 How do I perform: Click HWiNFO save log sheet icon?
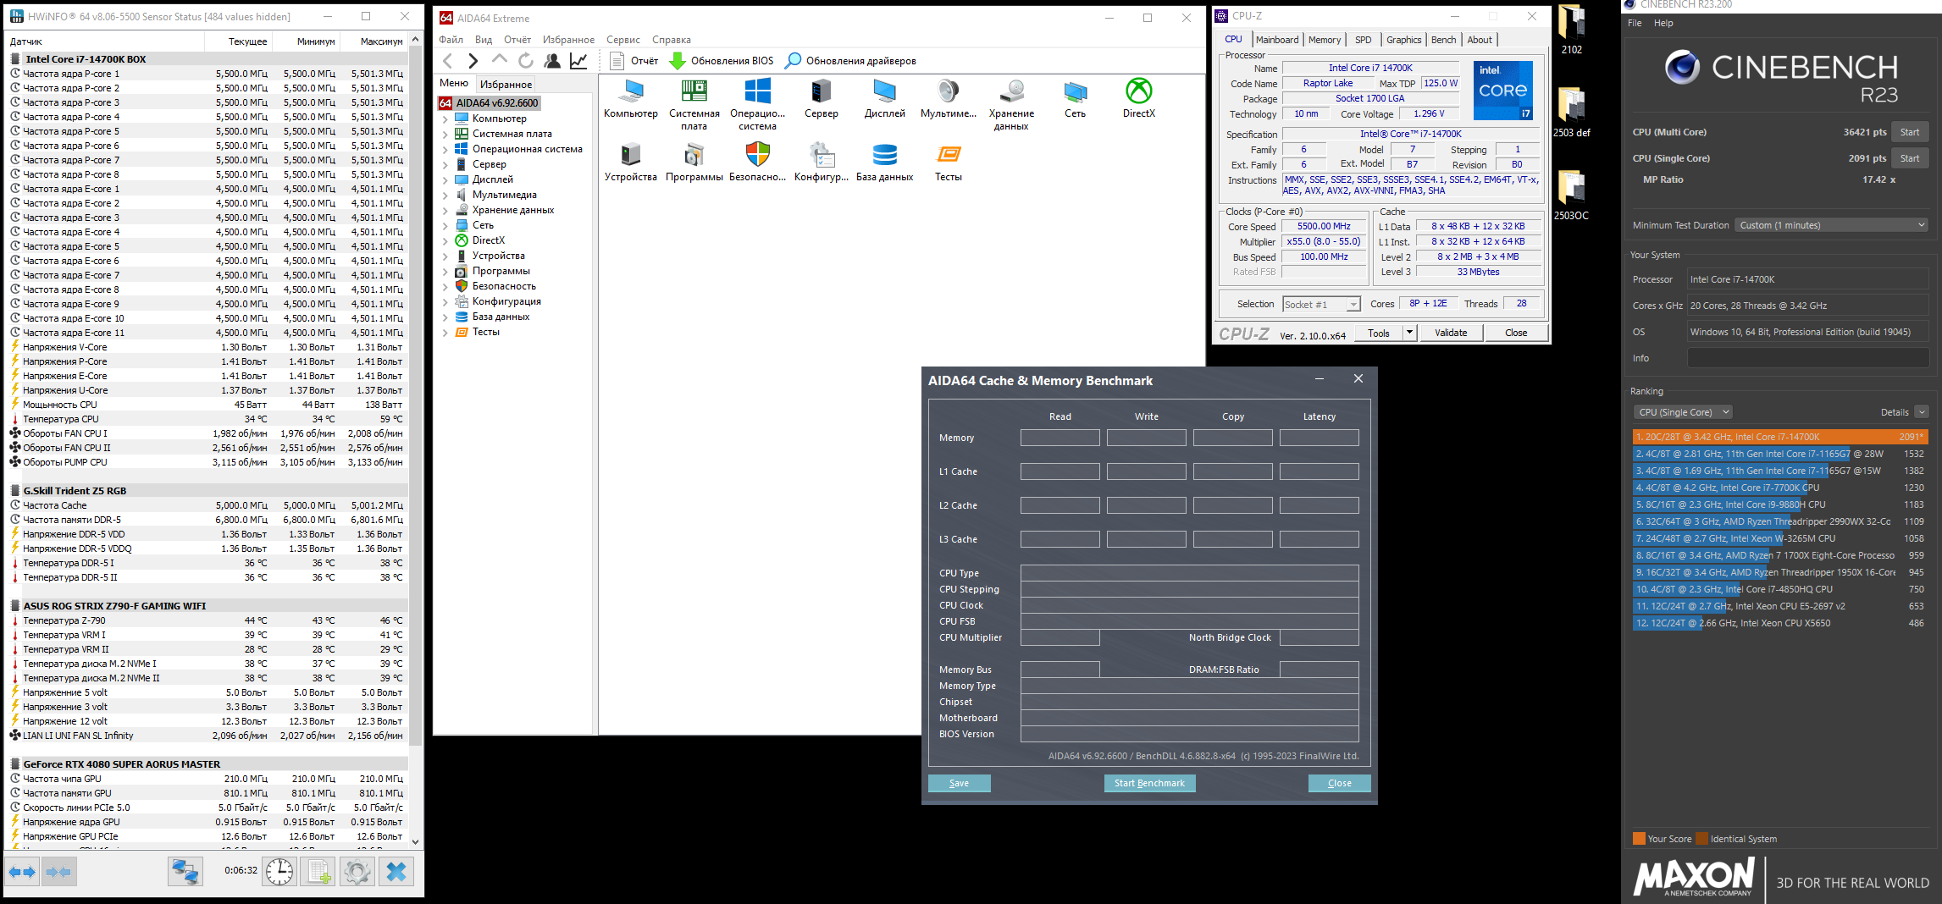[318, 871]
